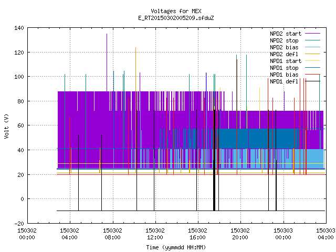Click the y-axis tick value 100
The height and width of the screenshot is (252, 336).
coord(19,77)
